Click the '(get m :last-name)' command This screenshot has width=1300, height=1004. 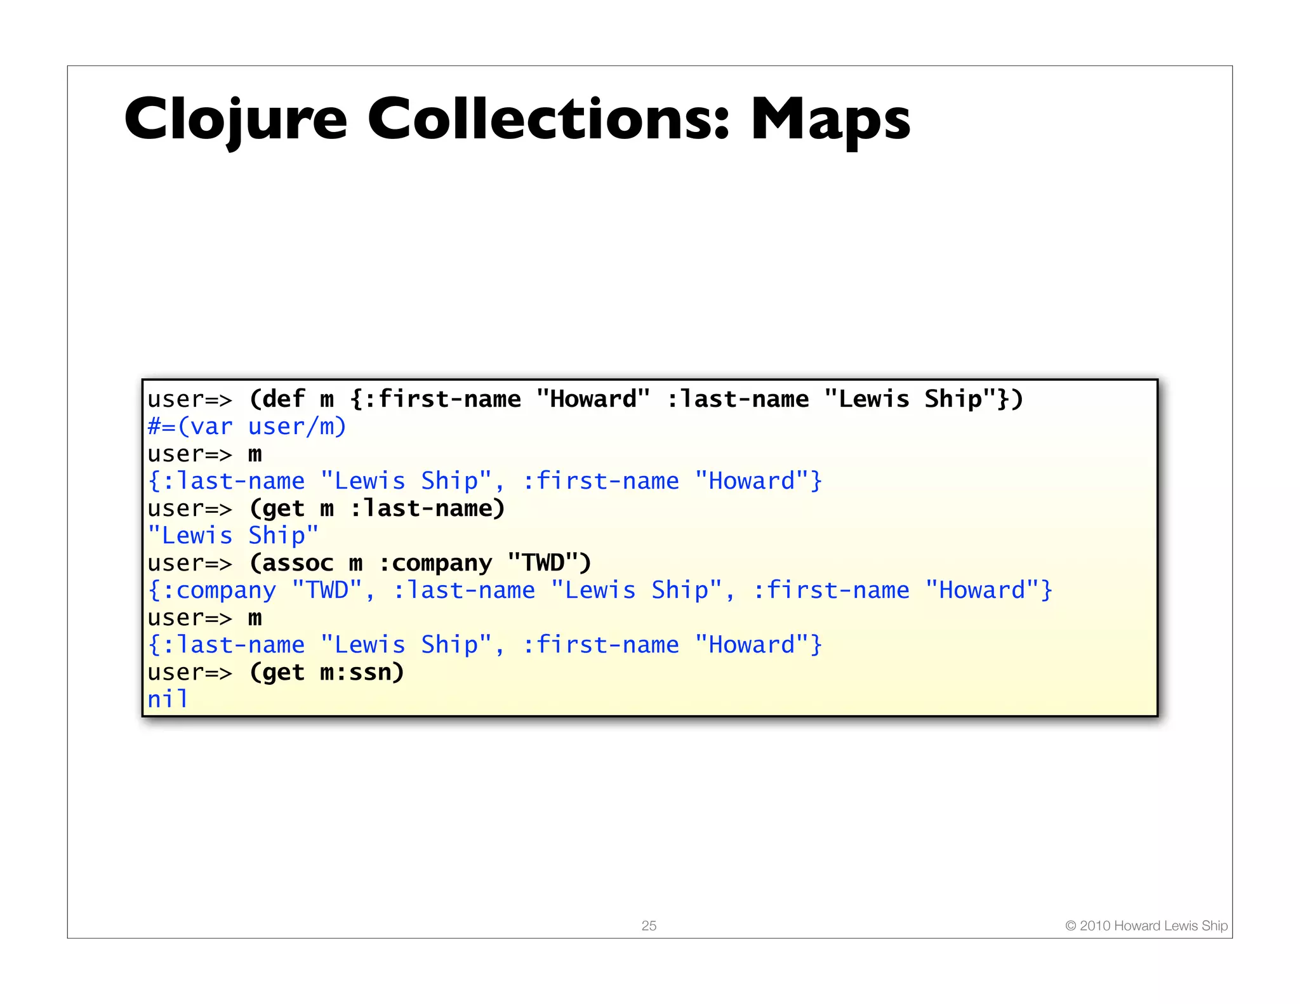point(377,508)
